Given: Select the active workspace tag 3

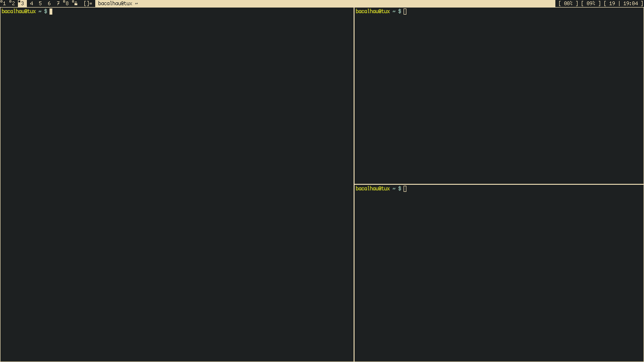Looking at the screenshot, I should click(22, 3).
